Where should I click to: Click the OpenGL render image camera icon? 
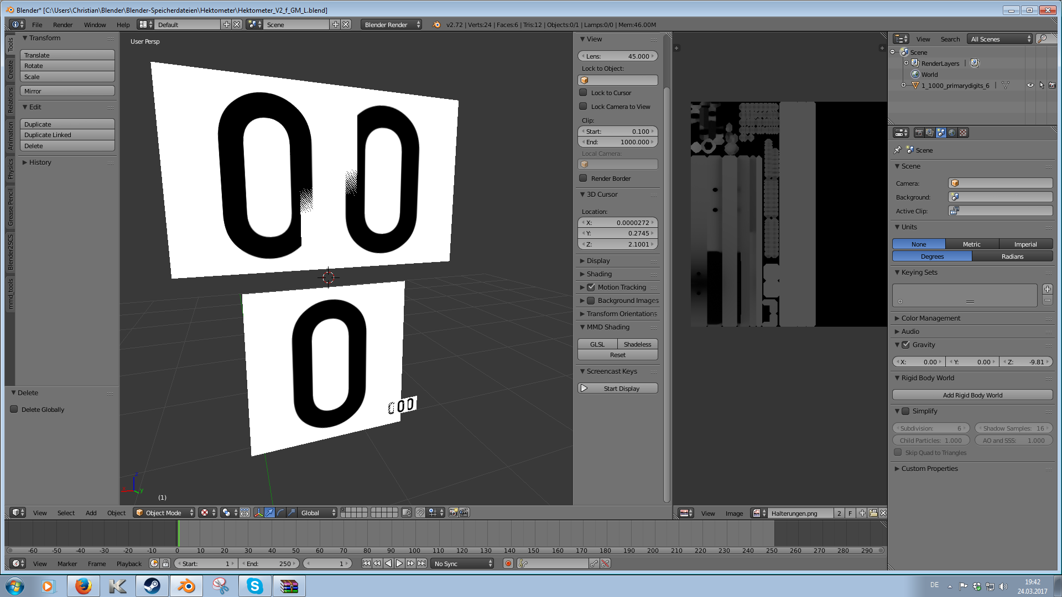pos(453,513)
